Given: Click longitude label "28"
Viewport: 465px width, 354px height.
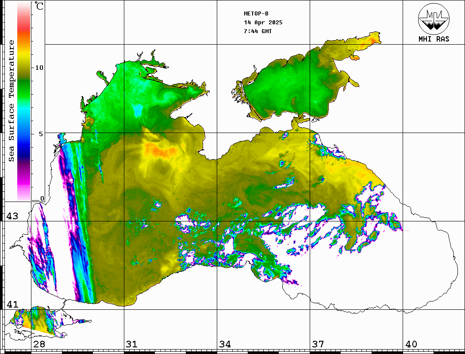Looking at the screenshot, I should (39, 344).
